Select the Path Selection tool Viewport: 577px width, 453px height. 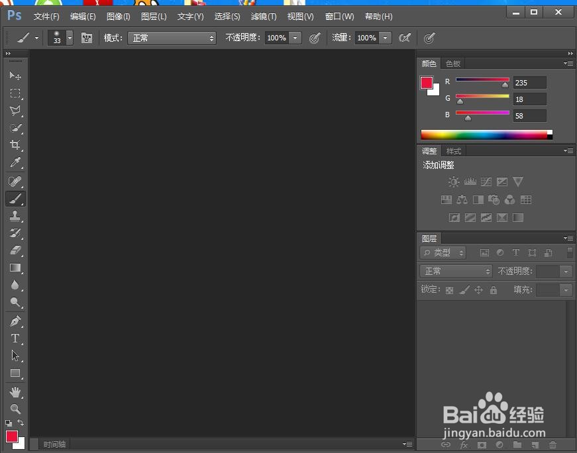[15, 356]
